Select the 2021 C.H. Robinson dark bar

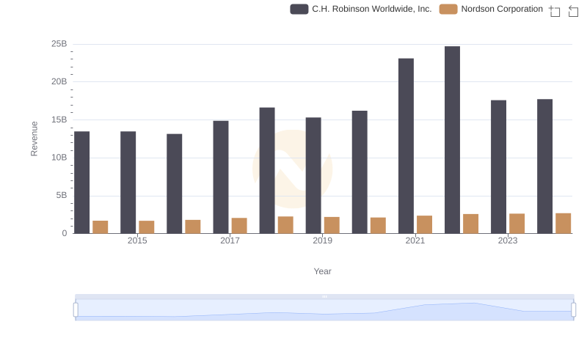pyautogui.click(x=406, y=146)
